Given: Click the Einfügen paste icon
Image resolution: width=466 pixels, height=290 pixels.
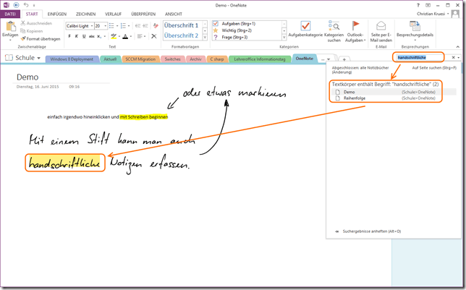Looking at the screenshot, I should [10, 27].
